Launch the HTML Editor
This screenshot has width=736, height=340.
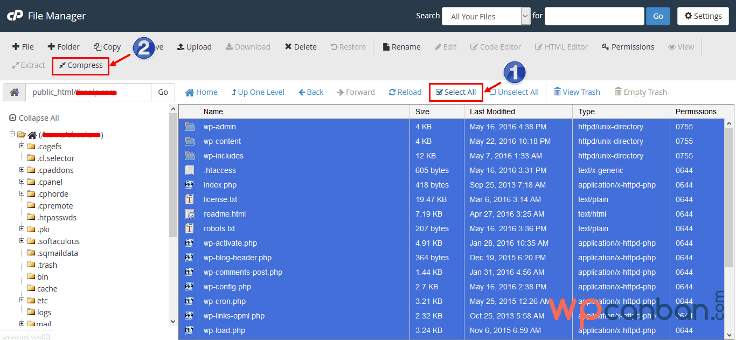coord(561,47)
